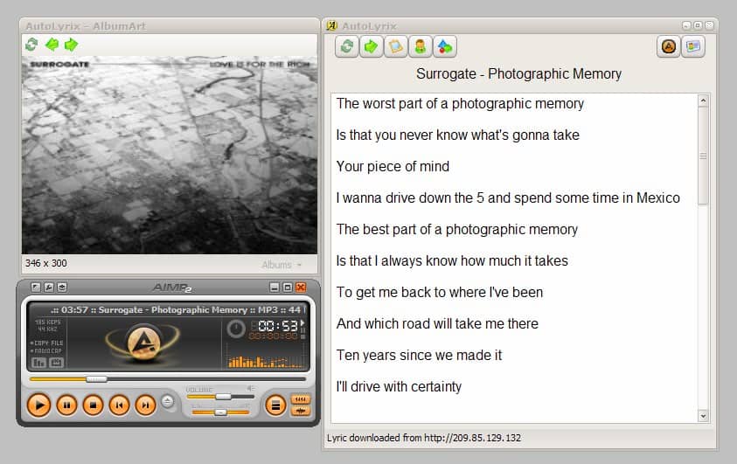
Task: Show previous album art with left arrow
Action: pyautogui.click(x=52, y=45)
